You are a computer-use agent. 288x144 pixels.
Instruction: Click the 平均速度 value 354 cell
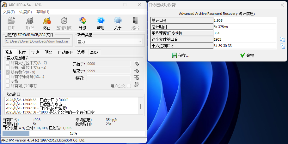[x=245, y=33]
